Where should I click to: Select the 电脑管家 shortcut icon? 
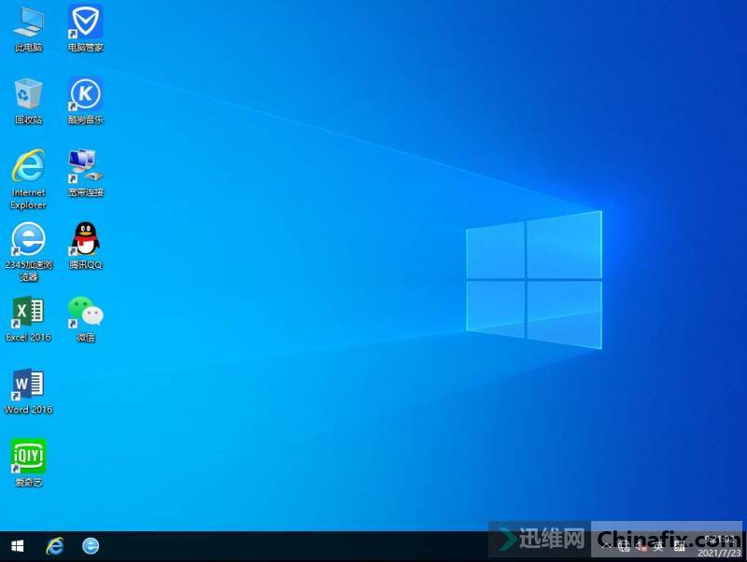pos(86,28)
